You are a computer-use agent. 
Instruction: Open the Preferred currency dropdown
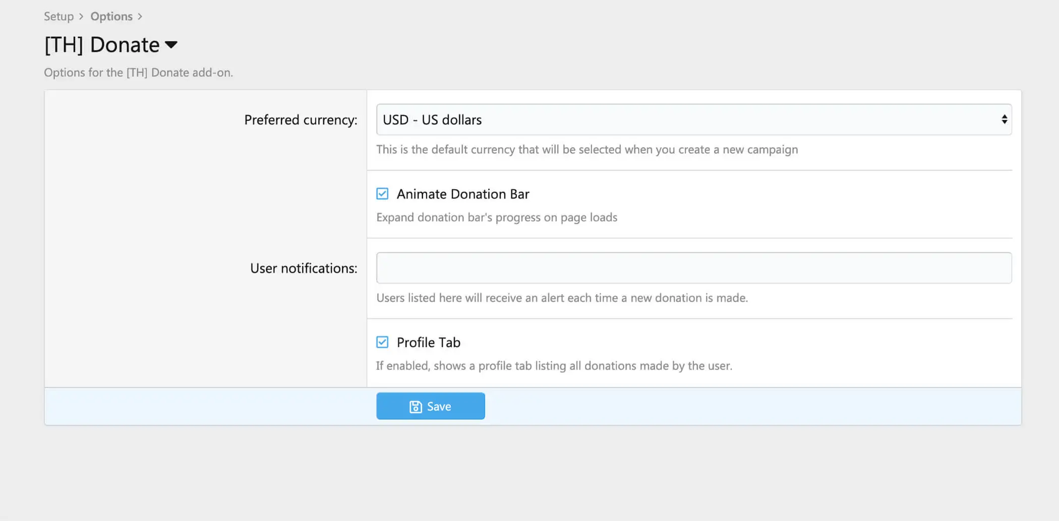tap(693, 119)
